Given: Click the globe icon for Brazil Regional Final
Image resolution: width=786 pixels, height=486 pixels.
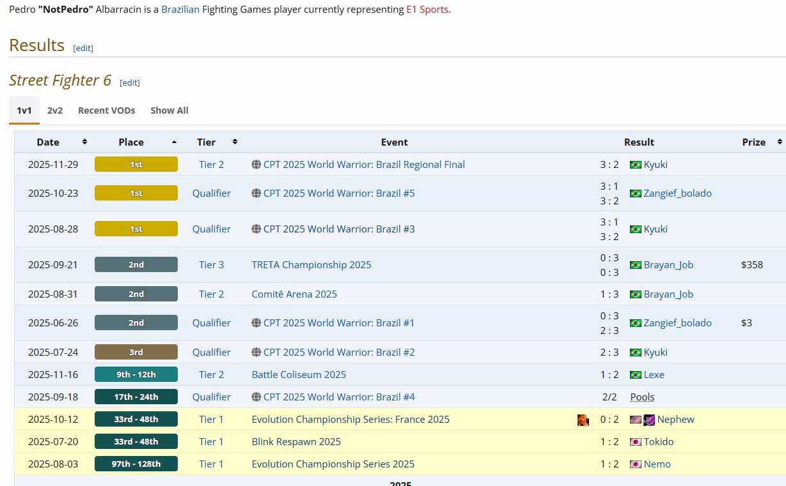Looking at the screenshot, I should click(256, 164).
